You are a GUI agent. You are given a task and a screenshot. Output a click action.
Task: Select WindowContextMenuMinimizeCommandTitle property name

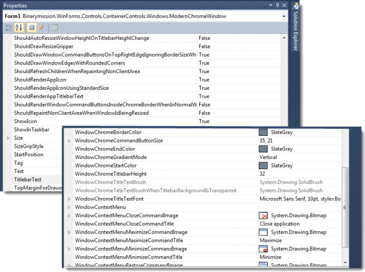click(x=128, y=257)
